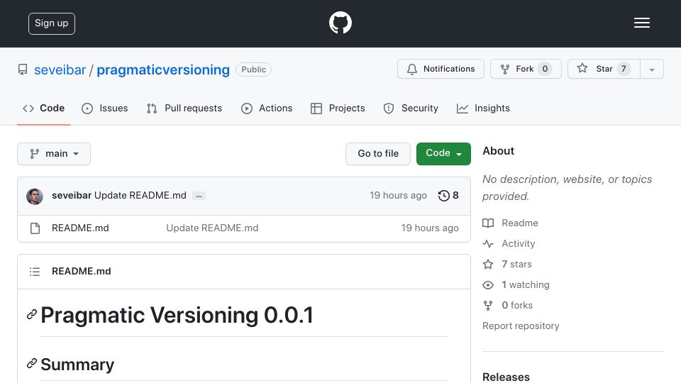The width and height of the screenshot is (681, 383).
Task: Open the Security tab
Action: click(x=411, y=108)
